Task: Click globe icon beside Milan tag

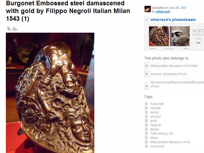Action: click(x=146, y=138)
